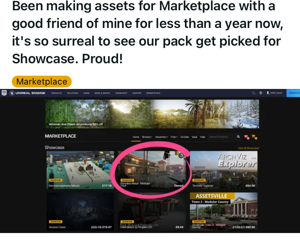Open the Vault tab
Image resolution: width=300 pixels, height=240 pixels.
point(194,137)
